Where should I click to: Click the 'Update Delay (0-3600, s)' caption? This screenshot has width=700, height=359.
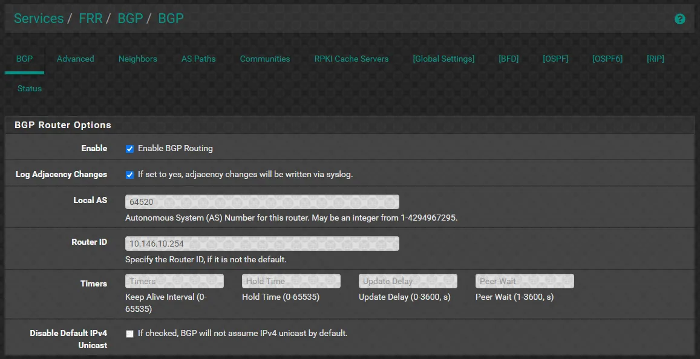tap(405, 297)
